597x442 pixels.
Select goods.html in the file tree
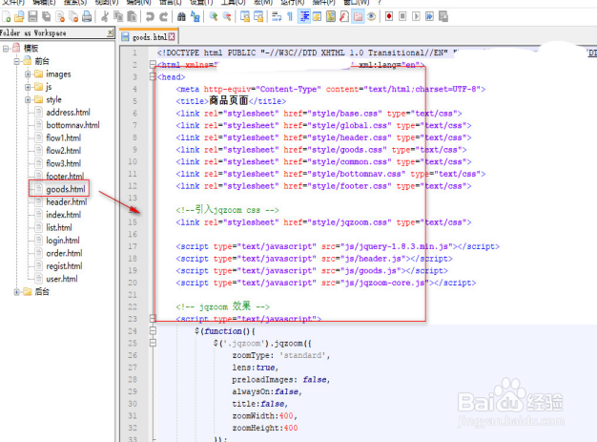coord(66,189)
